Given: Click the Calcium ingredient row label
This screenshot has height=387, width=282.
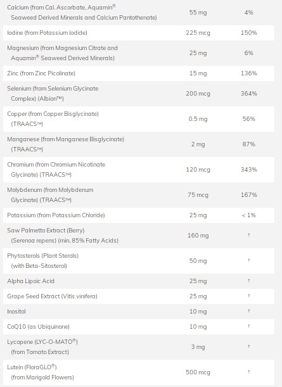Looking at the screenshot, I should pyautogui.click(x=82, y=12).
